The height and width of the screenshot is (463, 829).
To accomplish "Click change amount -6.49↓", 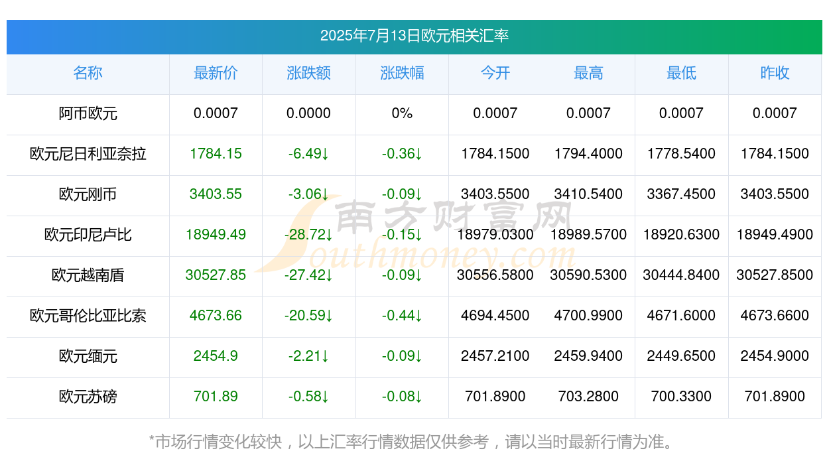I will [308, 154].
